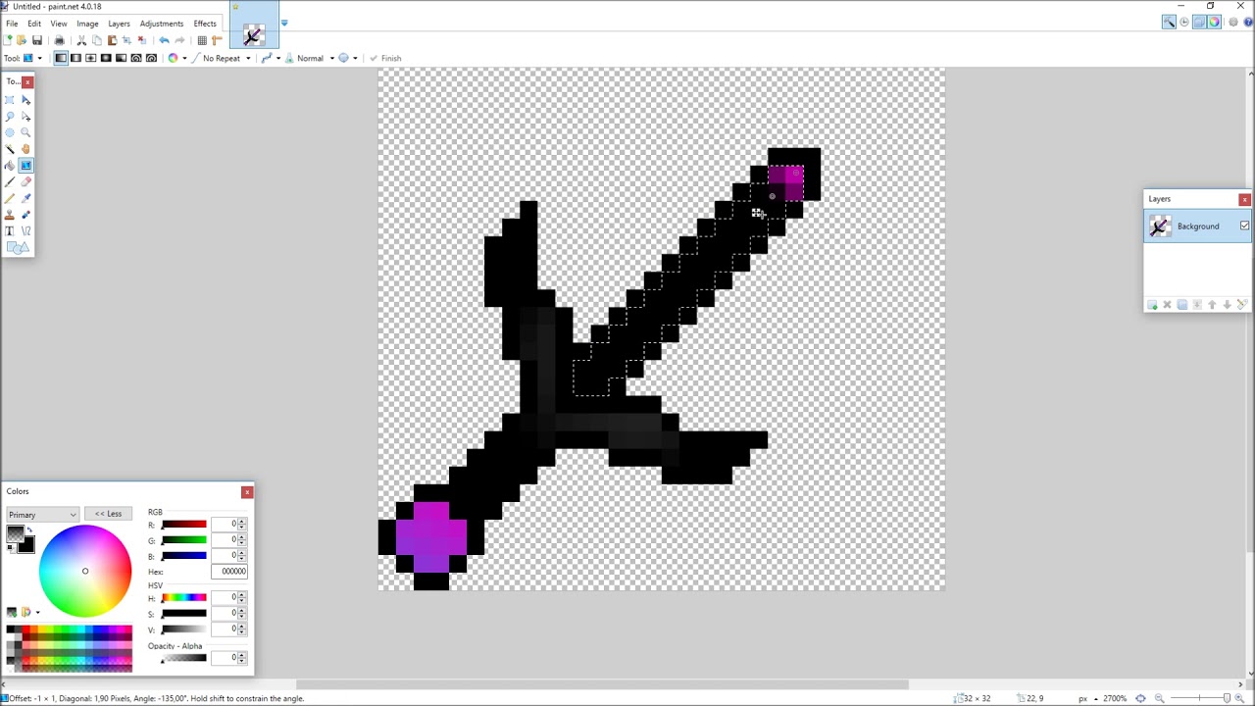Viewport: 1255px width, 706px height.
Task: Choose the Radial gradient style
Action: (106, 58)
